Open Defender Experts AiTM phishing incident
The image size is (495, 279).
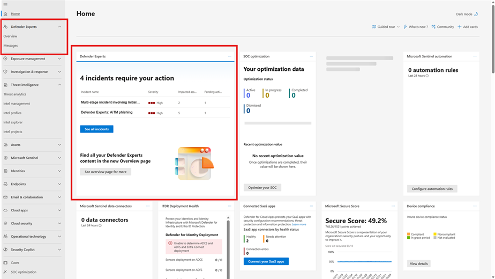pos(106,113)
